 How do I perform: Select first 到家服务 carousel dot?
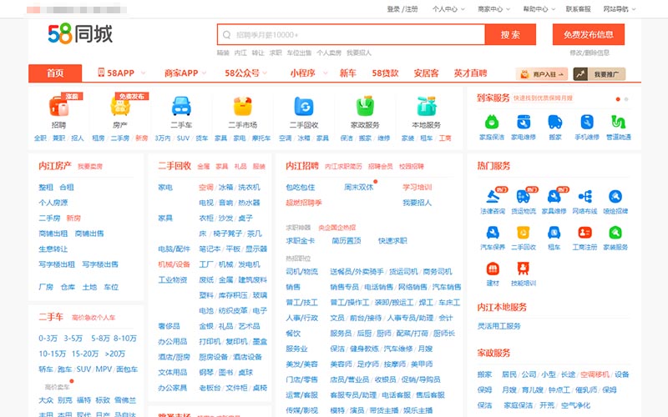point(618,99)
